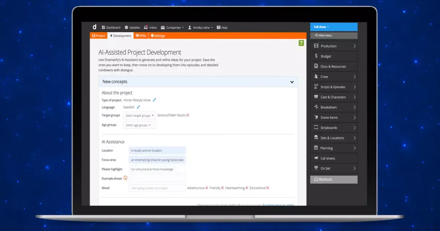Image resolution: width=440 pixels, height=231 pixels.
Task: Remove the Adventurous mood tag
Action: coord(207,188)
